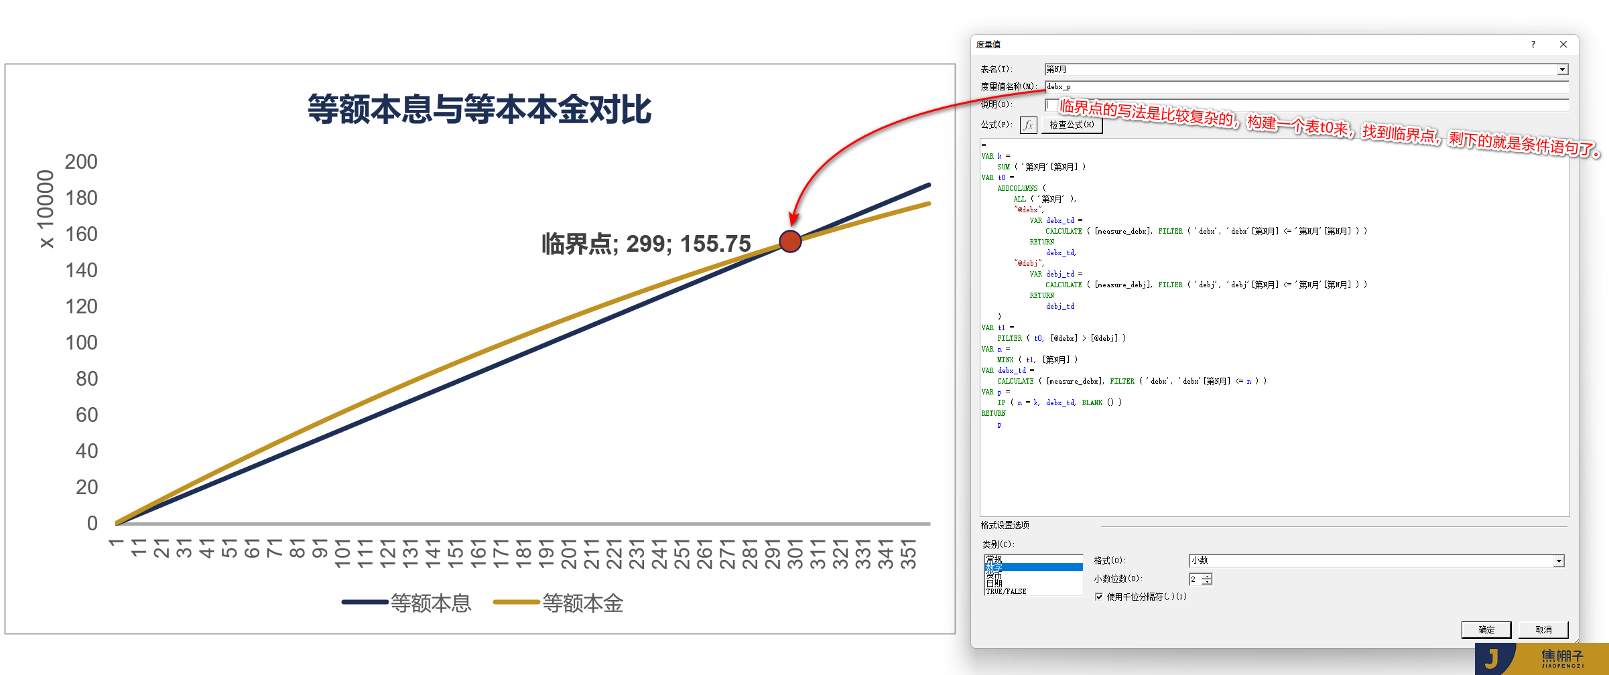The height and width of the screenshot is (675, 1609).
Task: Click the 度量值名称 field containing debx_p
Action: point(1306,87)
